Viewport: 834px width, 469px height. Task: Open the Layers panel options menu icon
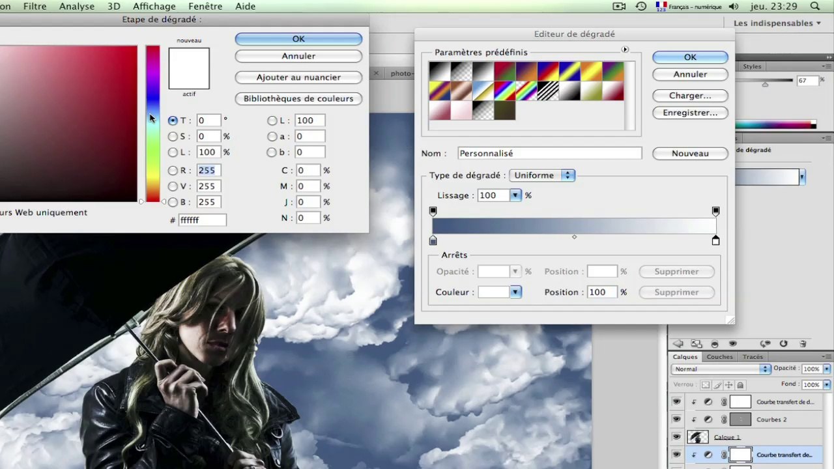pyautogui.click(x=826, y=356)
